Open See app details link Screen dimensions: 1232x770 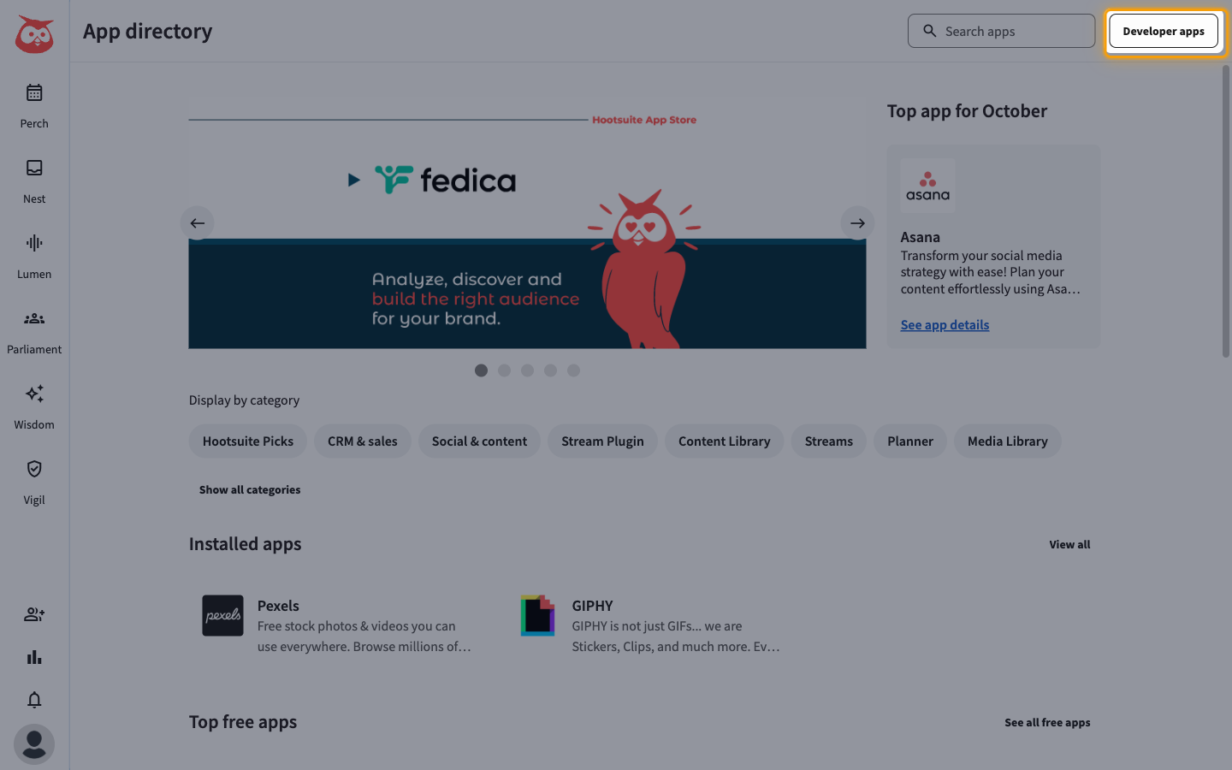(945, 325)
